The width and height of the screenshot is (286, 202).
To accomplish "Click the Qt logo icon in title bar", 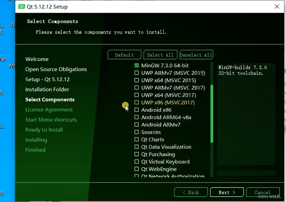I will (x=21, y=7).
